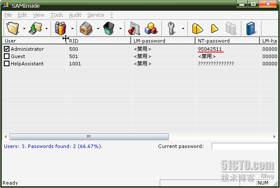Sort by the User column header
Viewport: 280px width, 188px height.
(34, 41)
